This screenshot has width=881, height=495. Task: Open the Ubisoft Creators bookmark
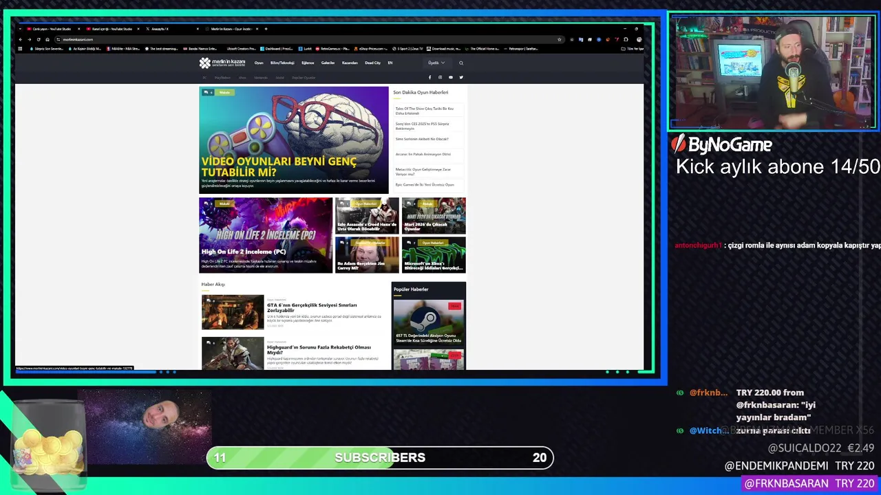[x=241, y=49]
